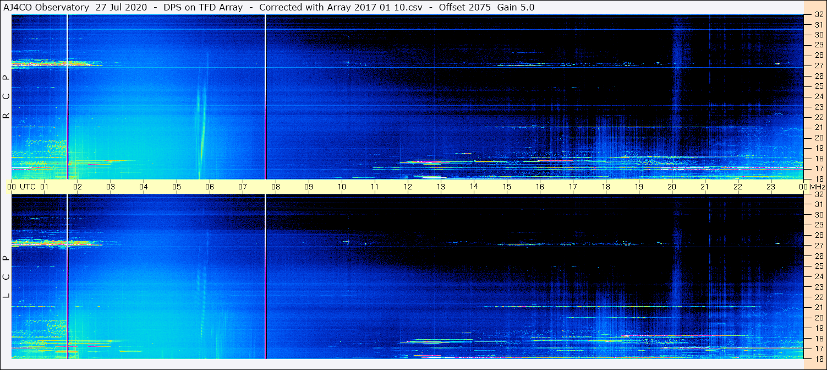Click the bright sweeping burst near 06 UTC in RCP panel
Screen dimensions: 827x370
pos(202,129)
